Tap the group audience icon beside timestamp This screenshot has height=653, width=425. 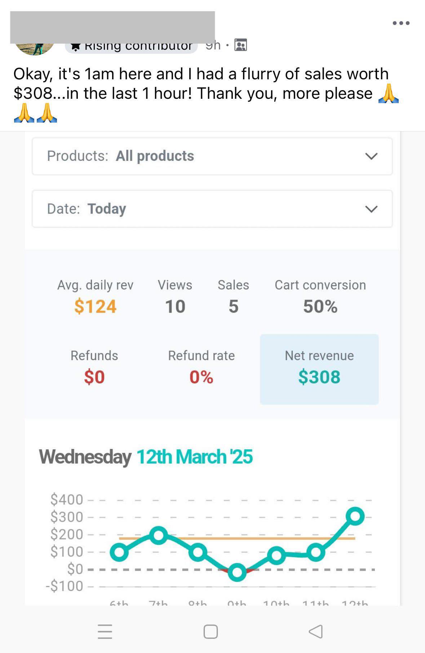pyautogui.click(x=240, y=45)
